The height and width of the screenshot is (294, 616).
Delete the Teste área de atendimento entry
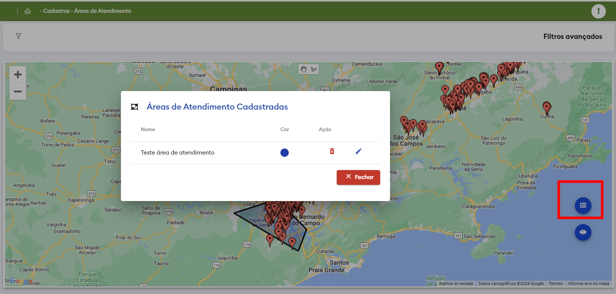332,152
